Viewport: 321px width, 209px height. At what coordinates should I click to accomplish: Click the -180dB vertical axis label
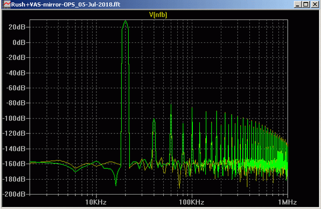coord(14,179)
